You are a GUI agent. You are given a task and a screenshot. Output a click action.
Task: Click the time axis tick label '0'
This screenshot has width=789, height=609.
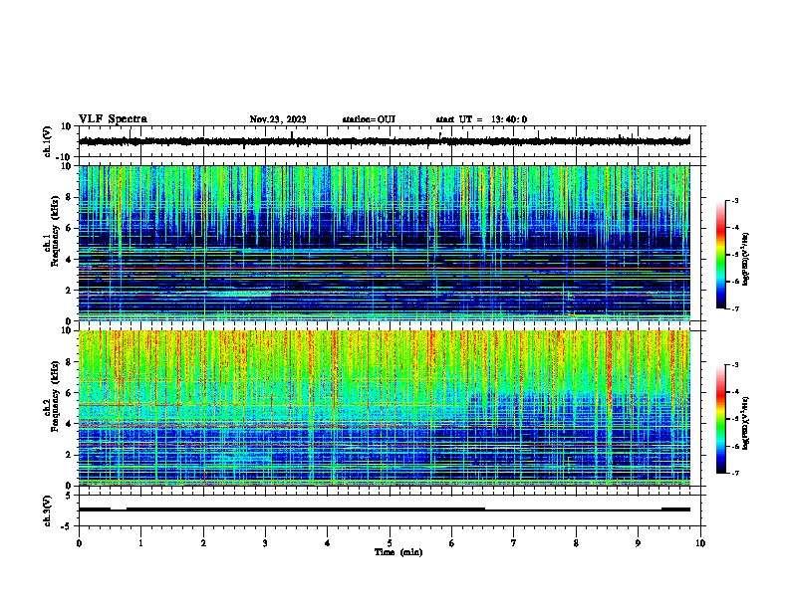coord(79,543)
